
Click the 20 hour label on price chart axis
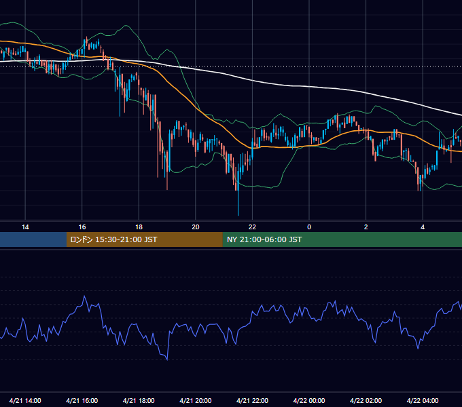tap(196, 227)
